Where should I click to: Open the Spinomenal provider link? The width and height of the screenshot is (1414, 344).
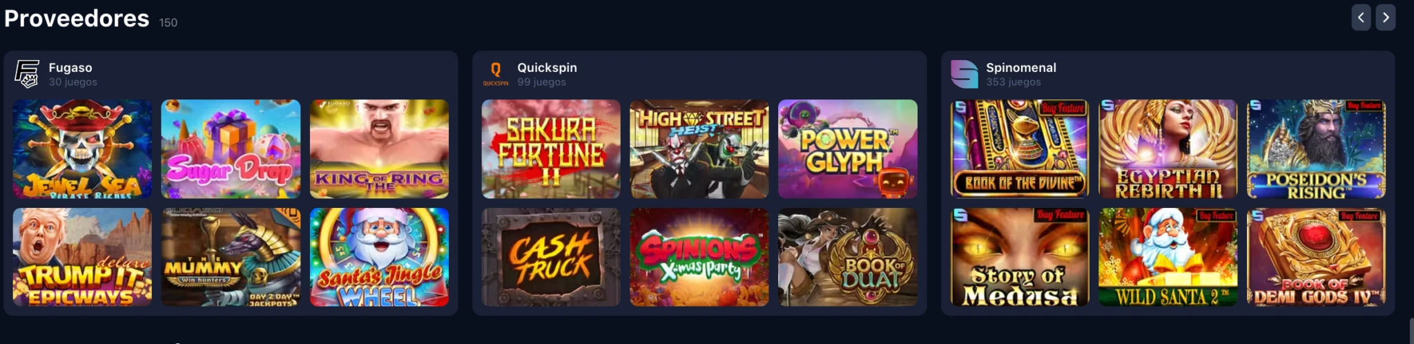click(1021, 68)
